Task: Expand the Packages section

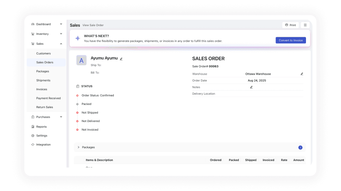Action: tap(78, 147)
